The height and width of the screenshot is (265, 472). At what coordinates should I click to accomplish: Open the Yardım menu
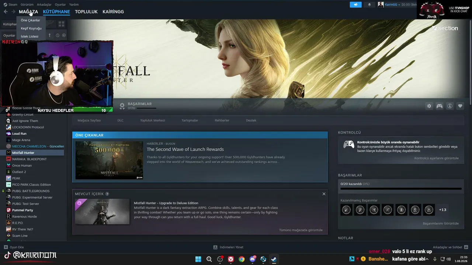[74, 4]
